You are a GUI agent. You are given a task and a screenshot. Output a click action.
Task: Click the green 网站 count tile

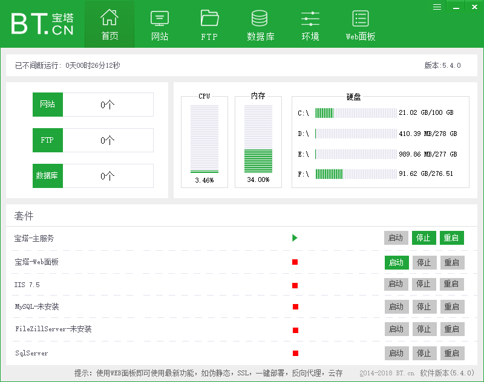48,104
